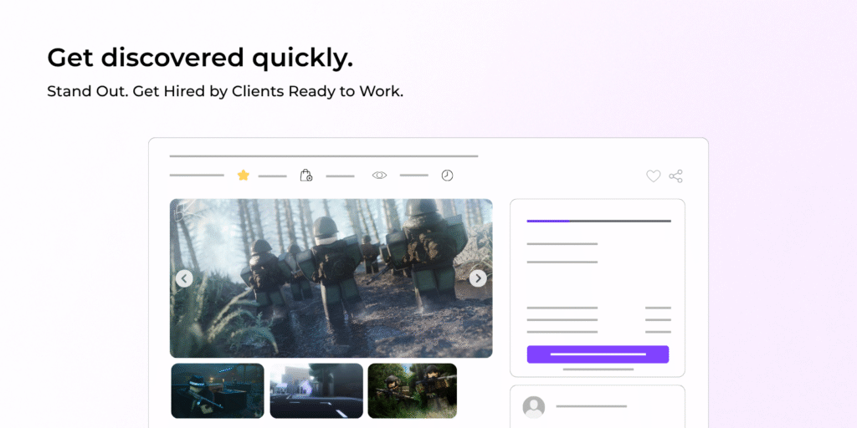Click the clock delivery time icon
The width and height of the screenshot is (857, 428).
447,176
